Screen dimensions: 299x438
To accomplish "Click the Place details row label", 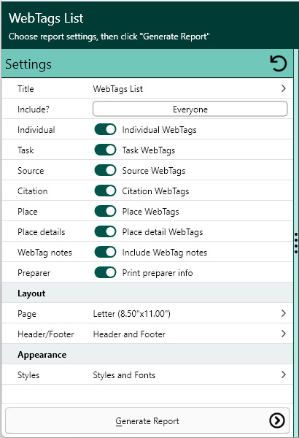I will (41, 232).
